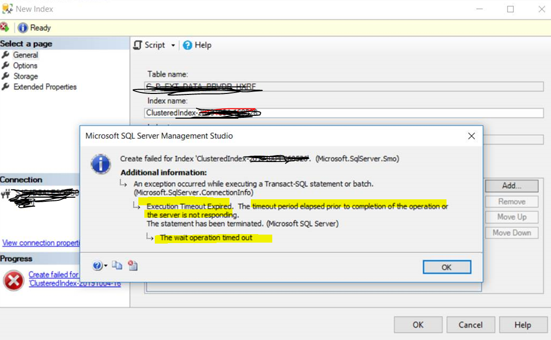Click the Move Down button
This screenshot has height=340, width=551.
coord(512,233)
